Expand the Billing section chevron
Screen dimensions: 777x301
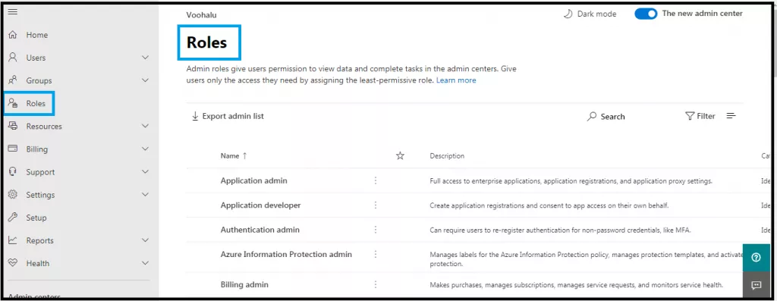(145, 149)
